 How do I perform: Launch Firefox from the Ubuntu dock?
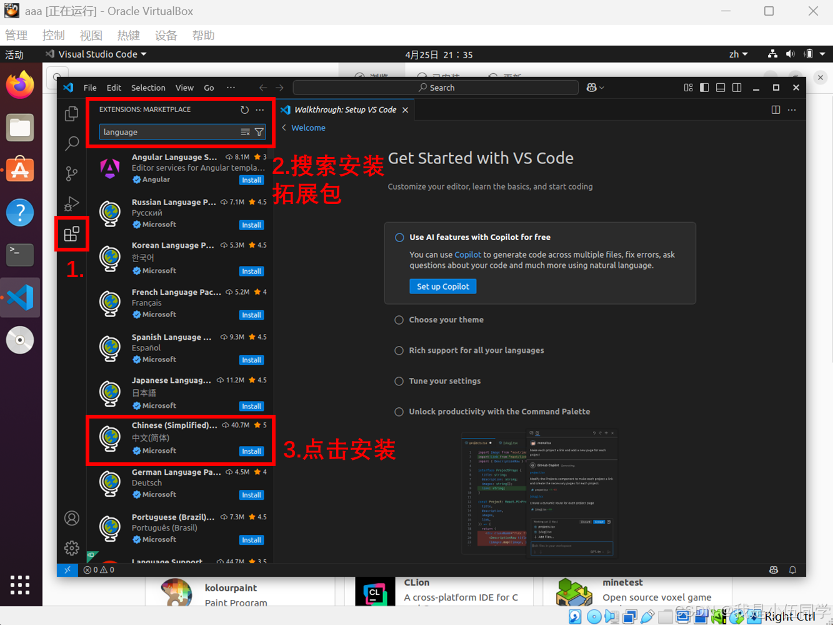[x=20, y=85]
